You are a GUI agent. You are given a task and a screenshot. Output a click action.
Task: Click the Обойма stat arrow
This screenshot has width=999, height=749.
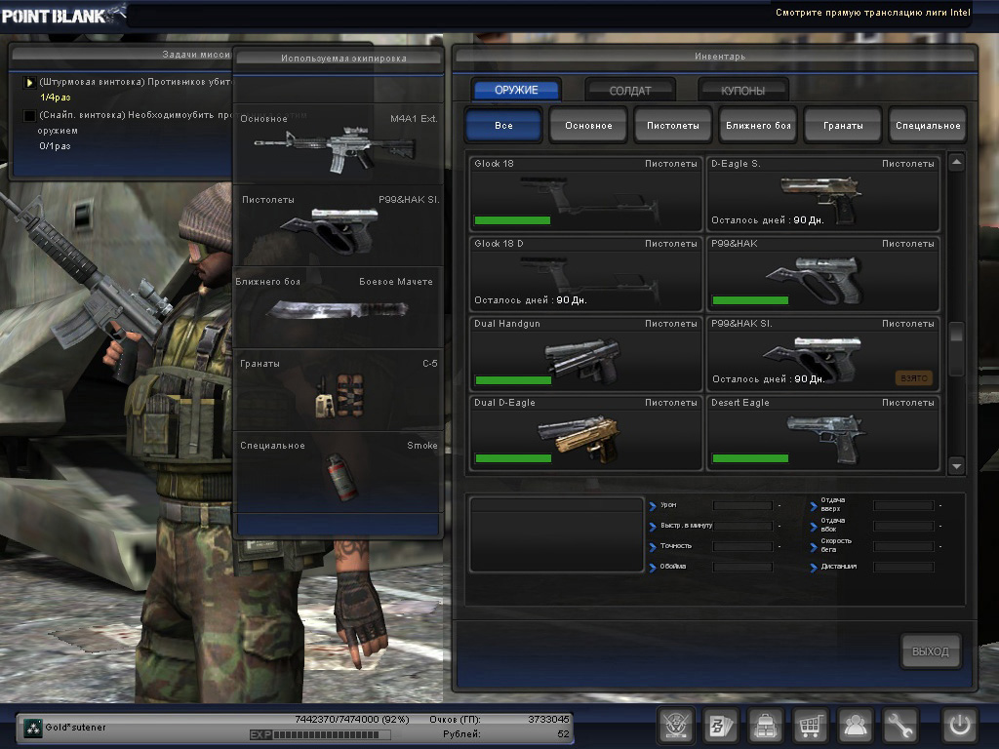pos(653,568)
